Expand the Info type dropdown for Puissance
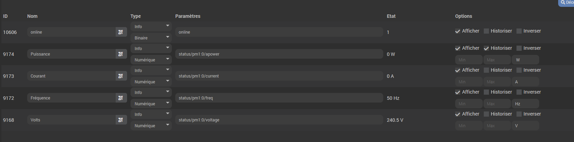574x142 pixels. tap(151, 49)
